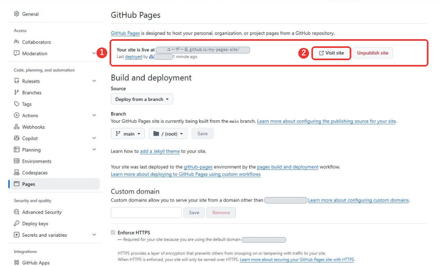Open the Advanced Security settings item
The width and height of the screenshot is (438, 266).
click(55, 212)
